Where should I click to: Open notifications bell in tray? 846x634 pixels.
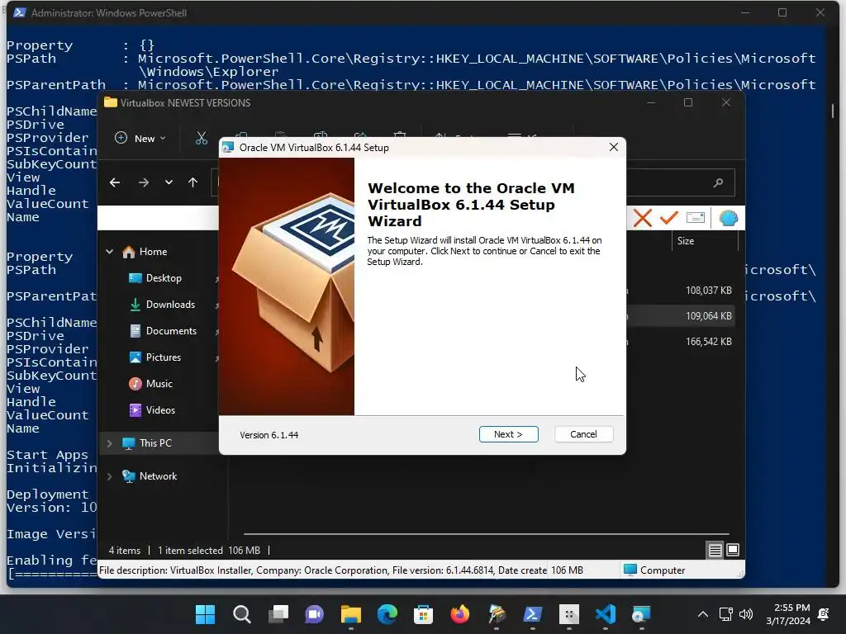[824, 614]
